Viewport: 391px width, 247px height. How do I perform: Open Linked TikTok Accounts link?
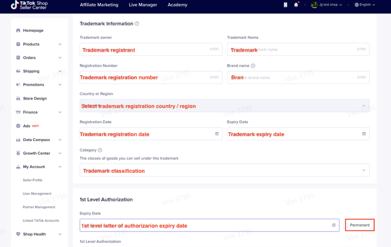point(41,220)
